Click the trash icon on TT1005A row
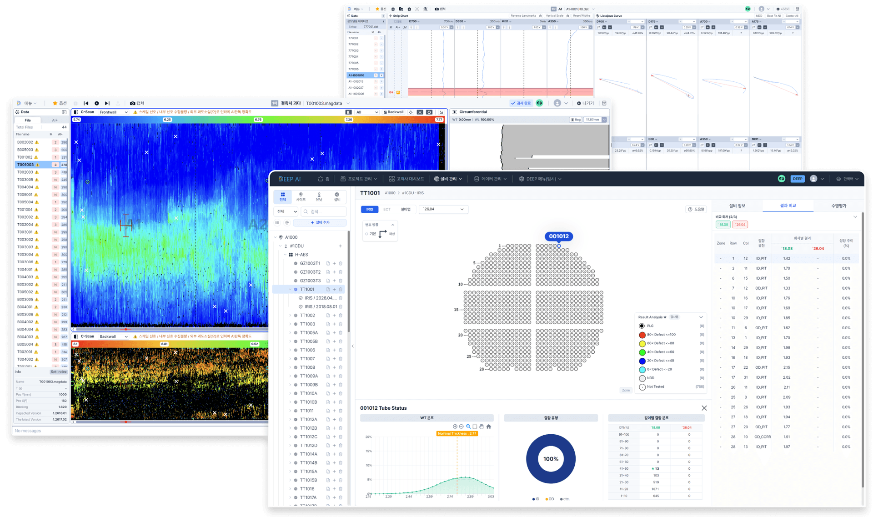This screenshot has width=873, height=517. pyautogui.click(x=341, y=333)
